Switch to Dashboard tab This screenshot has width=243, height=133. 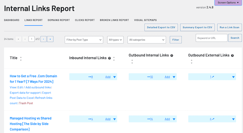12,20
